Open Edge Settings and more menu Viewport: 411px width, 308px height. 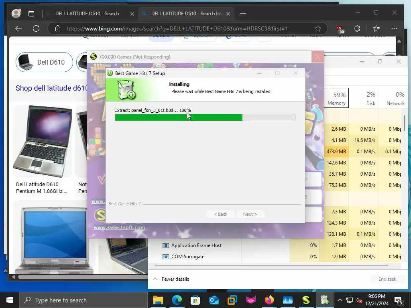[x=394, y=28]
